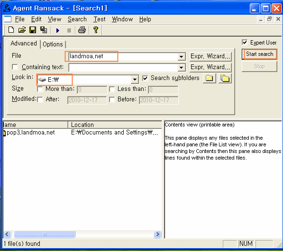Viewport: 283px width, 251px height.
Task: Enable the Modified After checkbox
Action: 40,99
